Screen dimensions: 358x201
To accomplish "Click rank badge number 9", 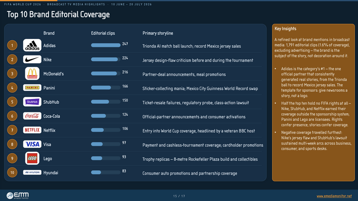I will (13, 158).
